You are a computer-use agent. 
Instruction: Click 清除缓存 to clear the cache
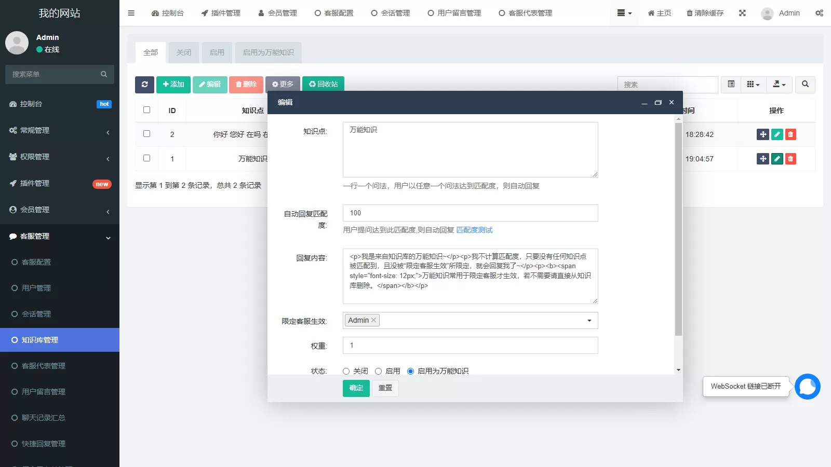704,13
